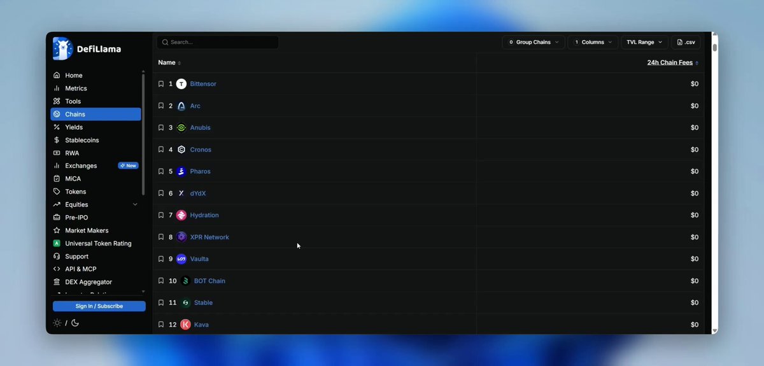Click the Market Makers star icon
The height and width of the screenshot is (366, 764).
(57, 230)
